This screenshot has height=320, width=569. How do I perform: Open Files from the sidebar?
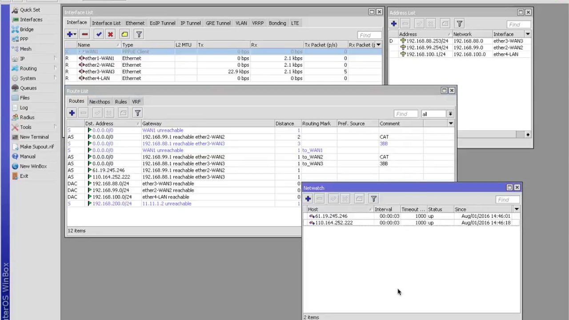tap(24, 98)
